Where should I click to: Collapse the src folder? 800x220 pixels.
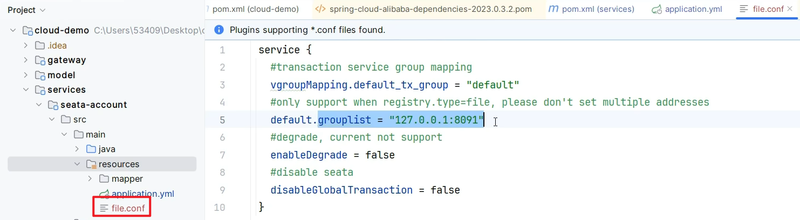[51, 119]
